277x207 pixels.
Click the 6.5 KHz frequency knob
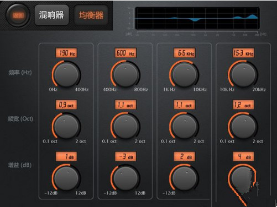[184, 75]
